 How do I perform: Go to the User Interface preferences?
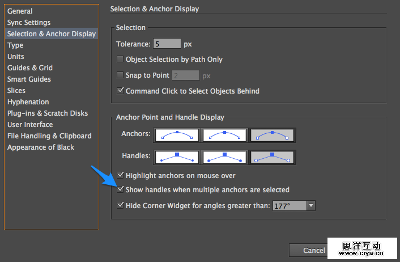[x=30, y=125]
